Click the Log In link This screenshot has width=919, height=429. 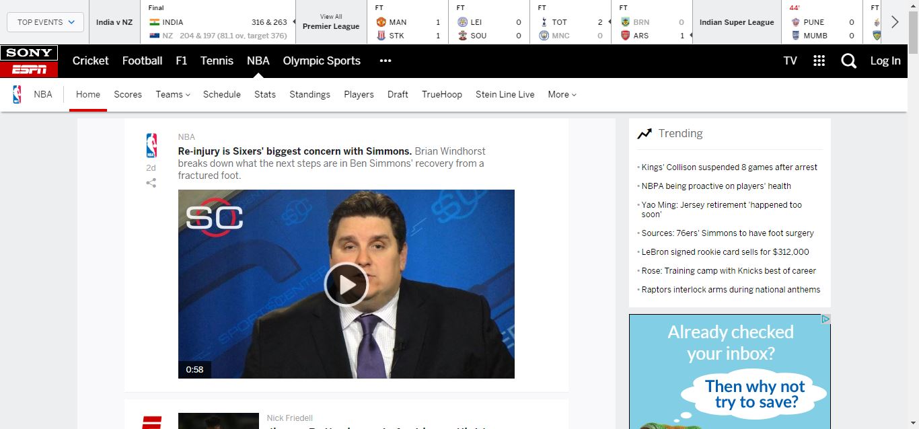885,61
